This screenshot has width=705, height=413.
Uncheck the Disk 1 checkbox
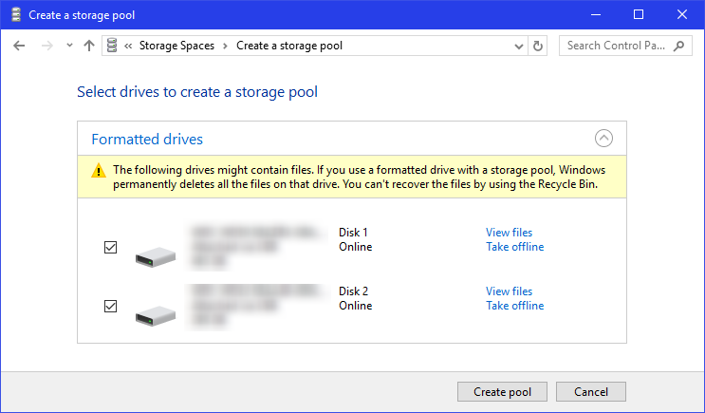(x=110, y=247)
